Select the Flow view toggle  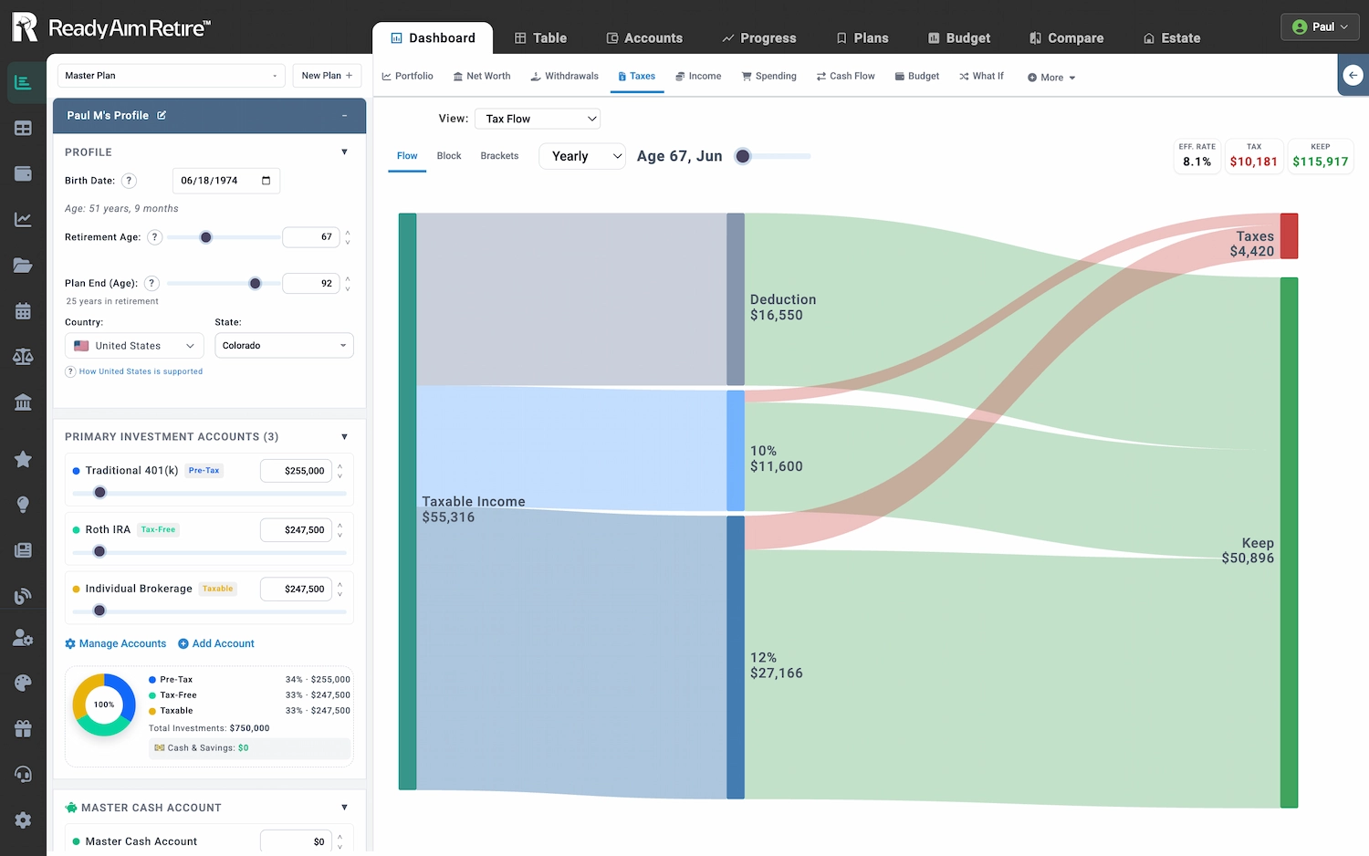point(407,156)
